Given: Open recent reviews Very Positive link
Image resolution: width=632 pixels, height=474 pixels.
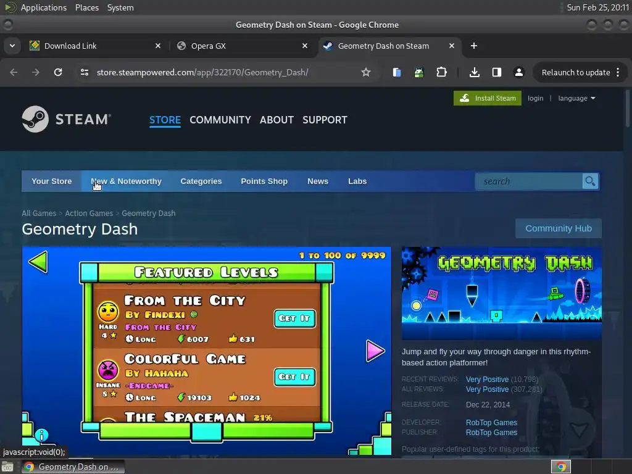Looking at the screenshot, I should [487, 380].
